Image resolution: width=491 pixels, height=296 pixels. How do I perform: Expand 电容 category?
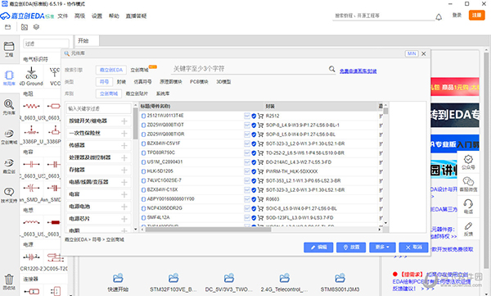(x=124, y=194)
